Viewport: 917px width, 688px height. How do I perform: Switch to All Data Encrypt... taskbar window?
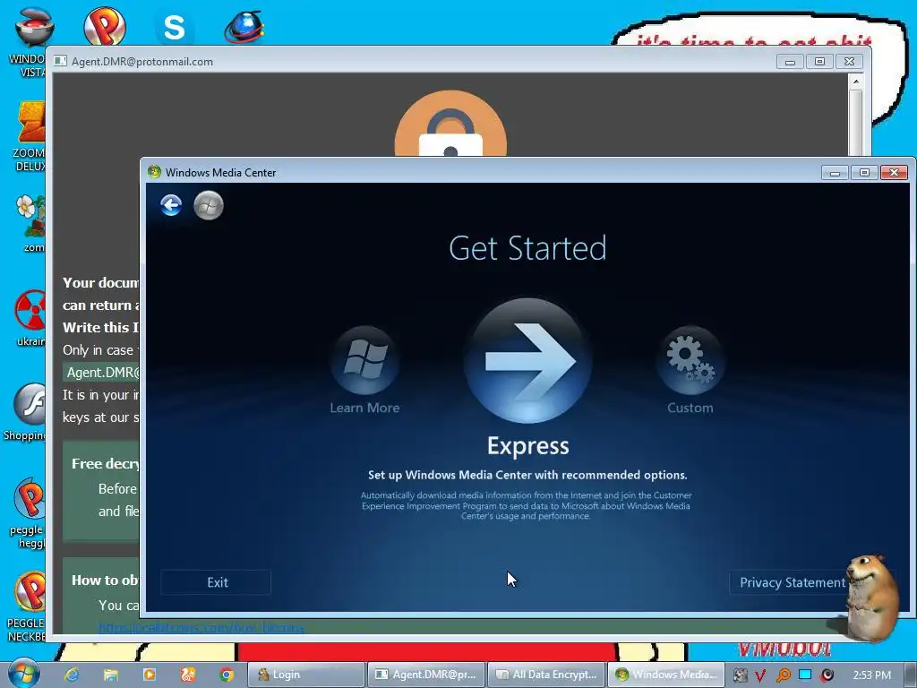pos(546,675)
